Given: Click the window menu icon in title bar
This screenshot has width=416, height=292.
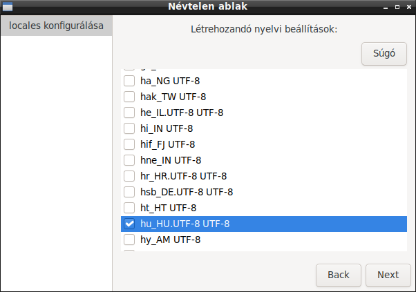Looking at the screenshot, I should pos(8,7).
